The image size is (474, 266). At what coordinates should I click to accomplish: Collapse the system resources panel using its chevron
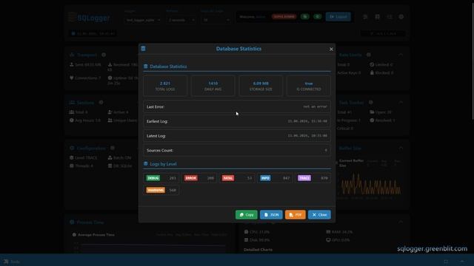(x=401, y=222)
